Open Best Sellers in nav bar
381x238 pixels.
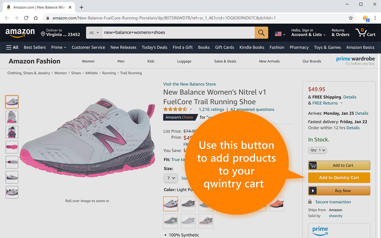pyautogui.click(x=35, y=47)
